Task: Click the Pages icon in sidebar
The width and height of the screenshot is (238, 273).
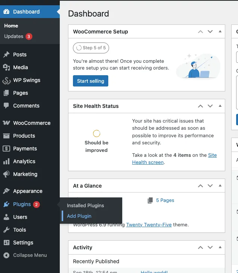Action: (x=6, y=93)
